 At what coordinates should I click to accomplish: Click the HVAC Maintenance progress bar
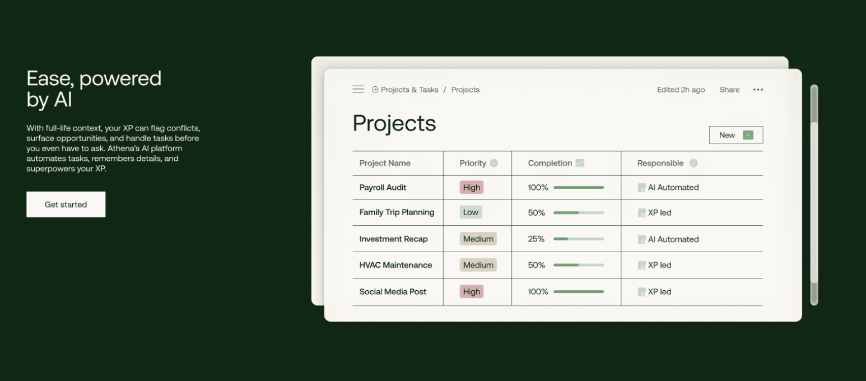pos(579,265)
